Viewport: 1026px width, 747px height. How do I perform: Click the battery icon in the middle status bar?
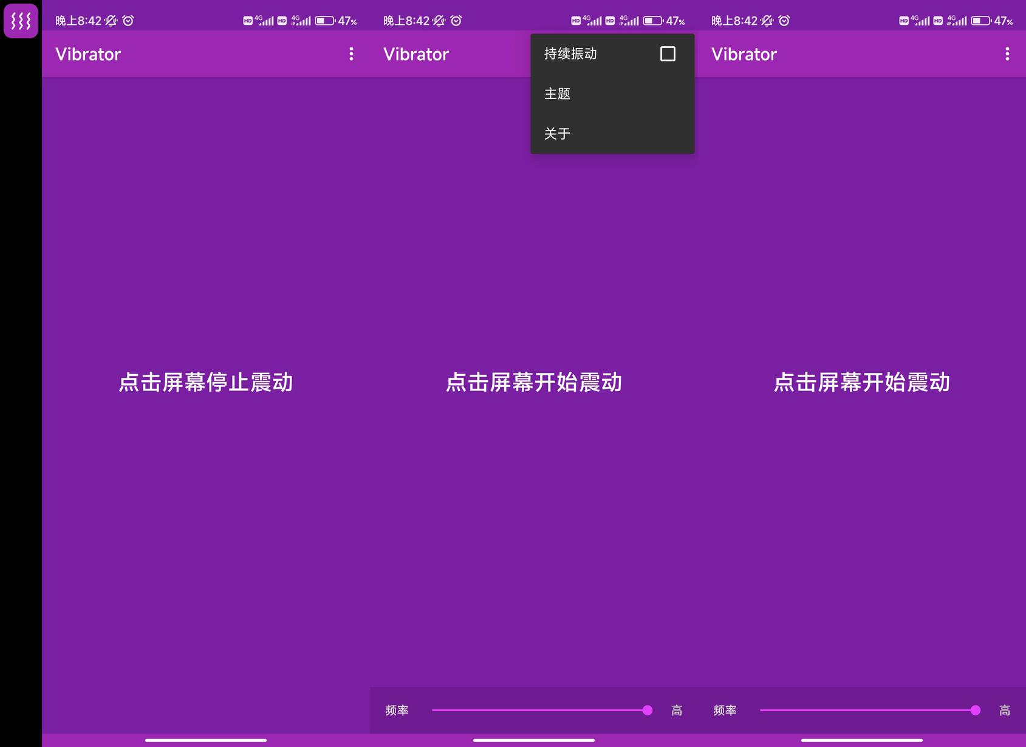coord(653,21)
